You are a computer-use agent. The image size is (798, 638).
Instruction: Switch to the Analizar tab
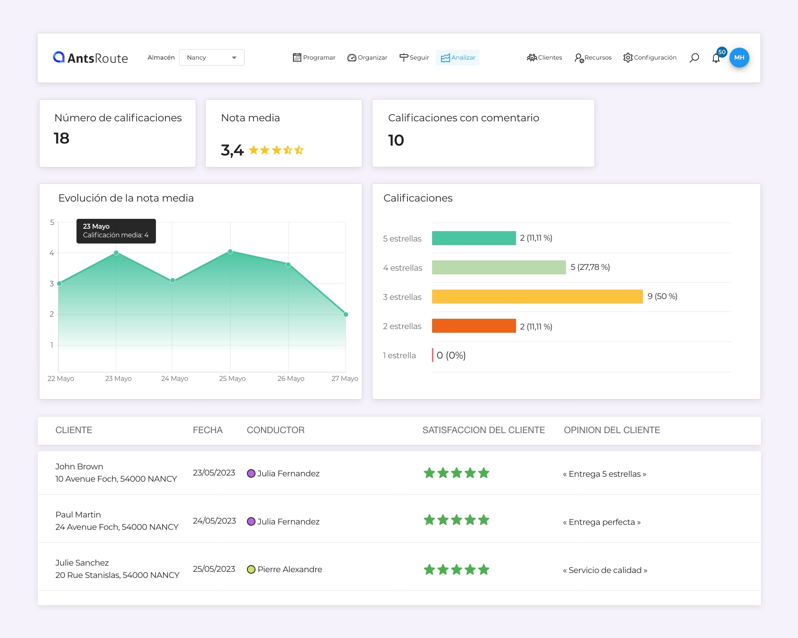click(458, 58)
